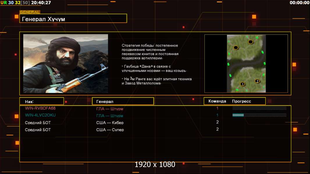The image size is (310, 174).
Task: Click the "Гаубица «Дана»" tip text
Action: point(154,68)
